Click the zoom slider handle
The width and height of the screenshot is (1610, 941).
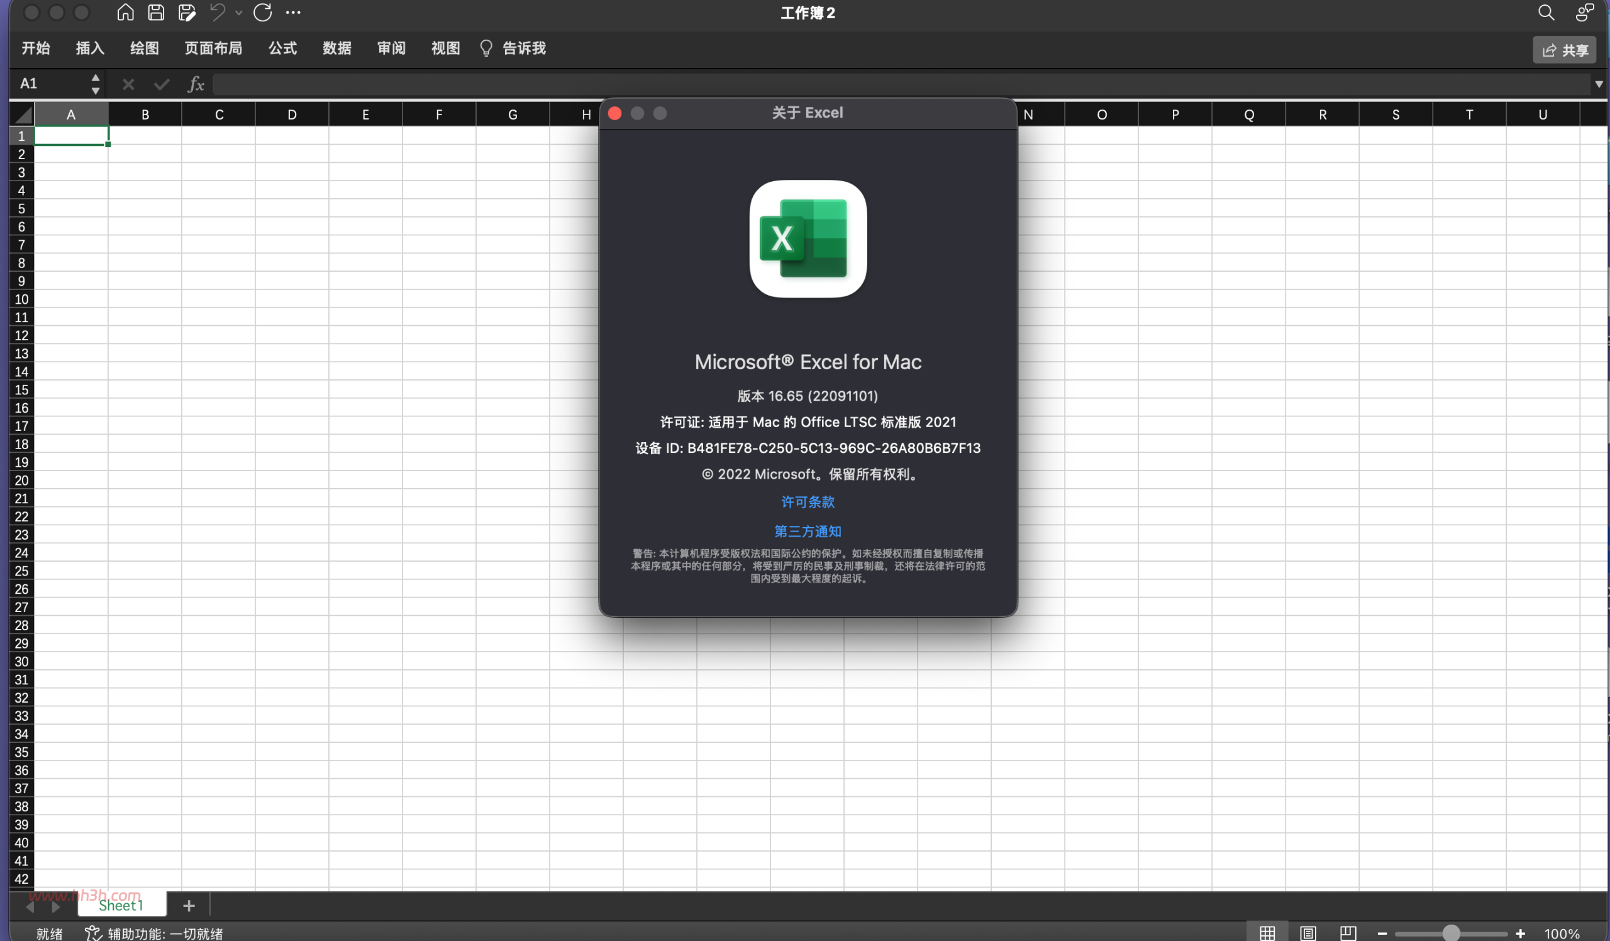pos(1451,933)
